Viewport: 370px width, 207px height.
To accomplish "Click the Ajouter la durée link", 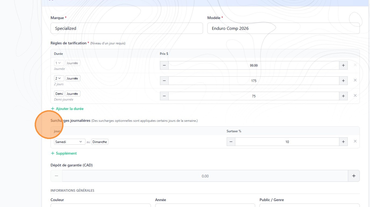I will [67, 109].
